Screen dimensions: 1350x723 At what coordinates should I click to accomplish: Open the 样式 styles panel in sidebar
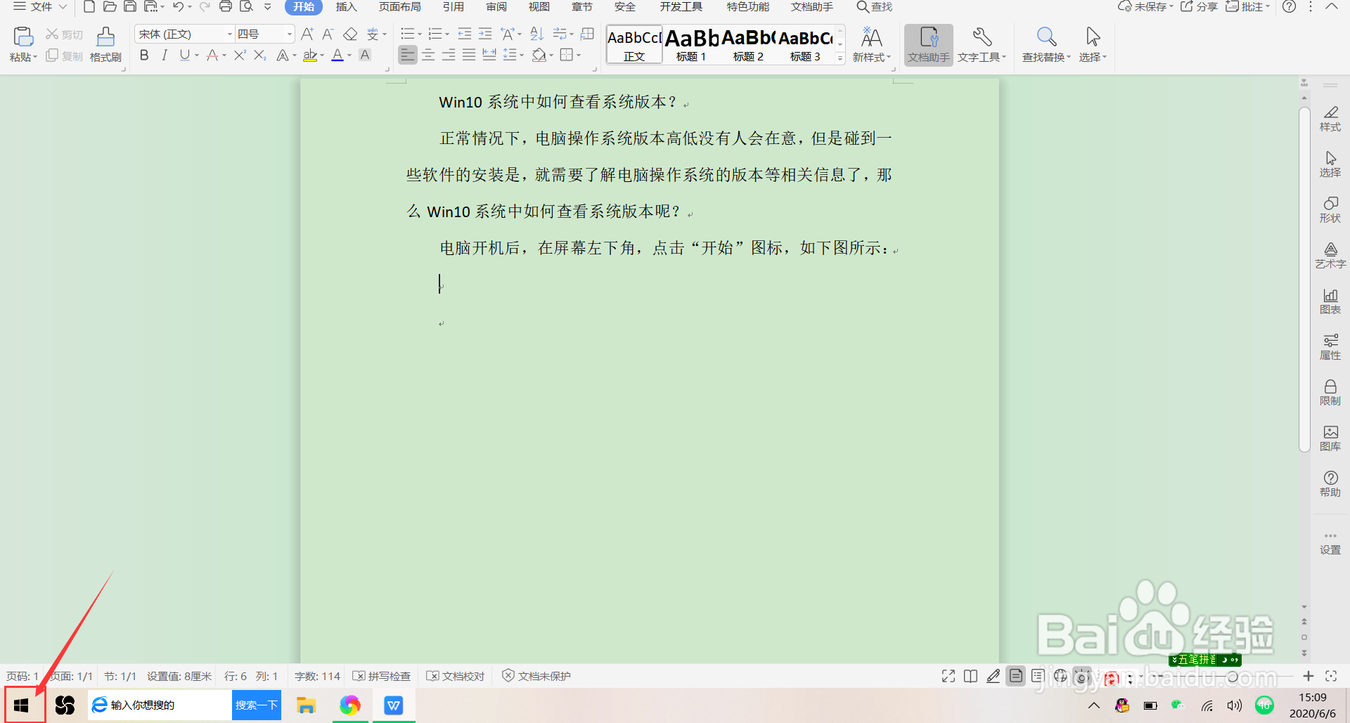click(1330, 118)
